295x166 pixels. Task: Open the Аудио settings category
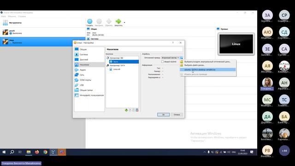pos(89,70)
